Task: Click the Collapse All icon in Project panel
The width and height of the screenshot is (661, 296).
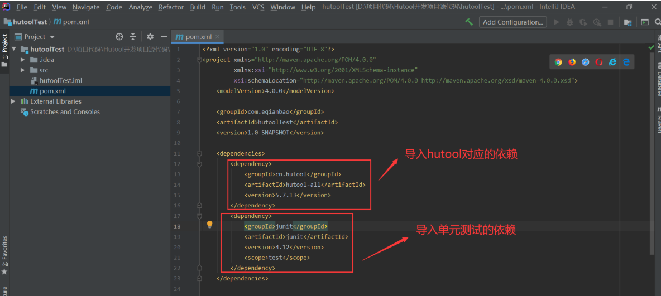Action: (x=133, y=37)
